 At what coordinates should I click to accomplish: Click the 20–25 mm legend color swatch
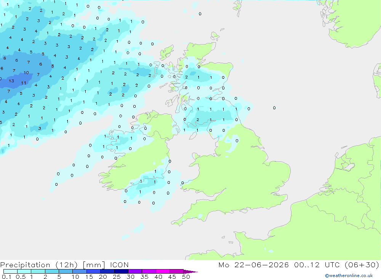coord(107,271)
